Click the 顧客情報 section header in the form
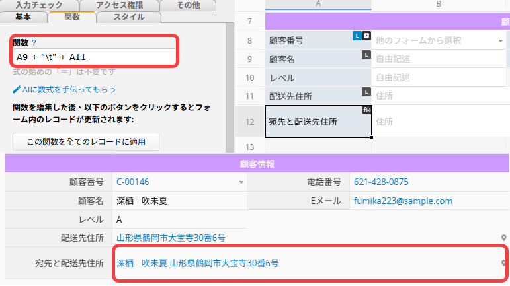Viewport: 510px width, 286px height. [257, 164]
